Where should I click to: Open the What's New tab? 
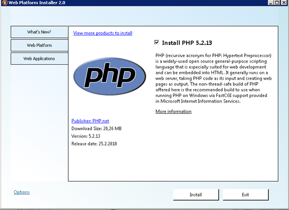(x=39, y=32)
